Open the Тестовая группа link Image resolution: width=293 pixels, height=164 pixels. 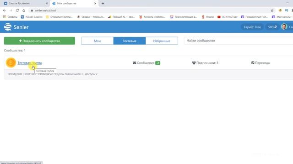29,63
